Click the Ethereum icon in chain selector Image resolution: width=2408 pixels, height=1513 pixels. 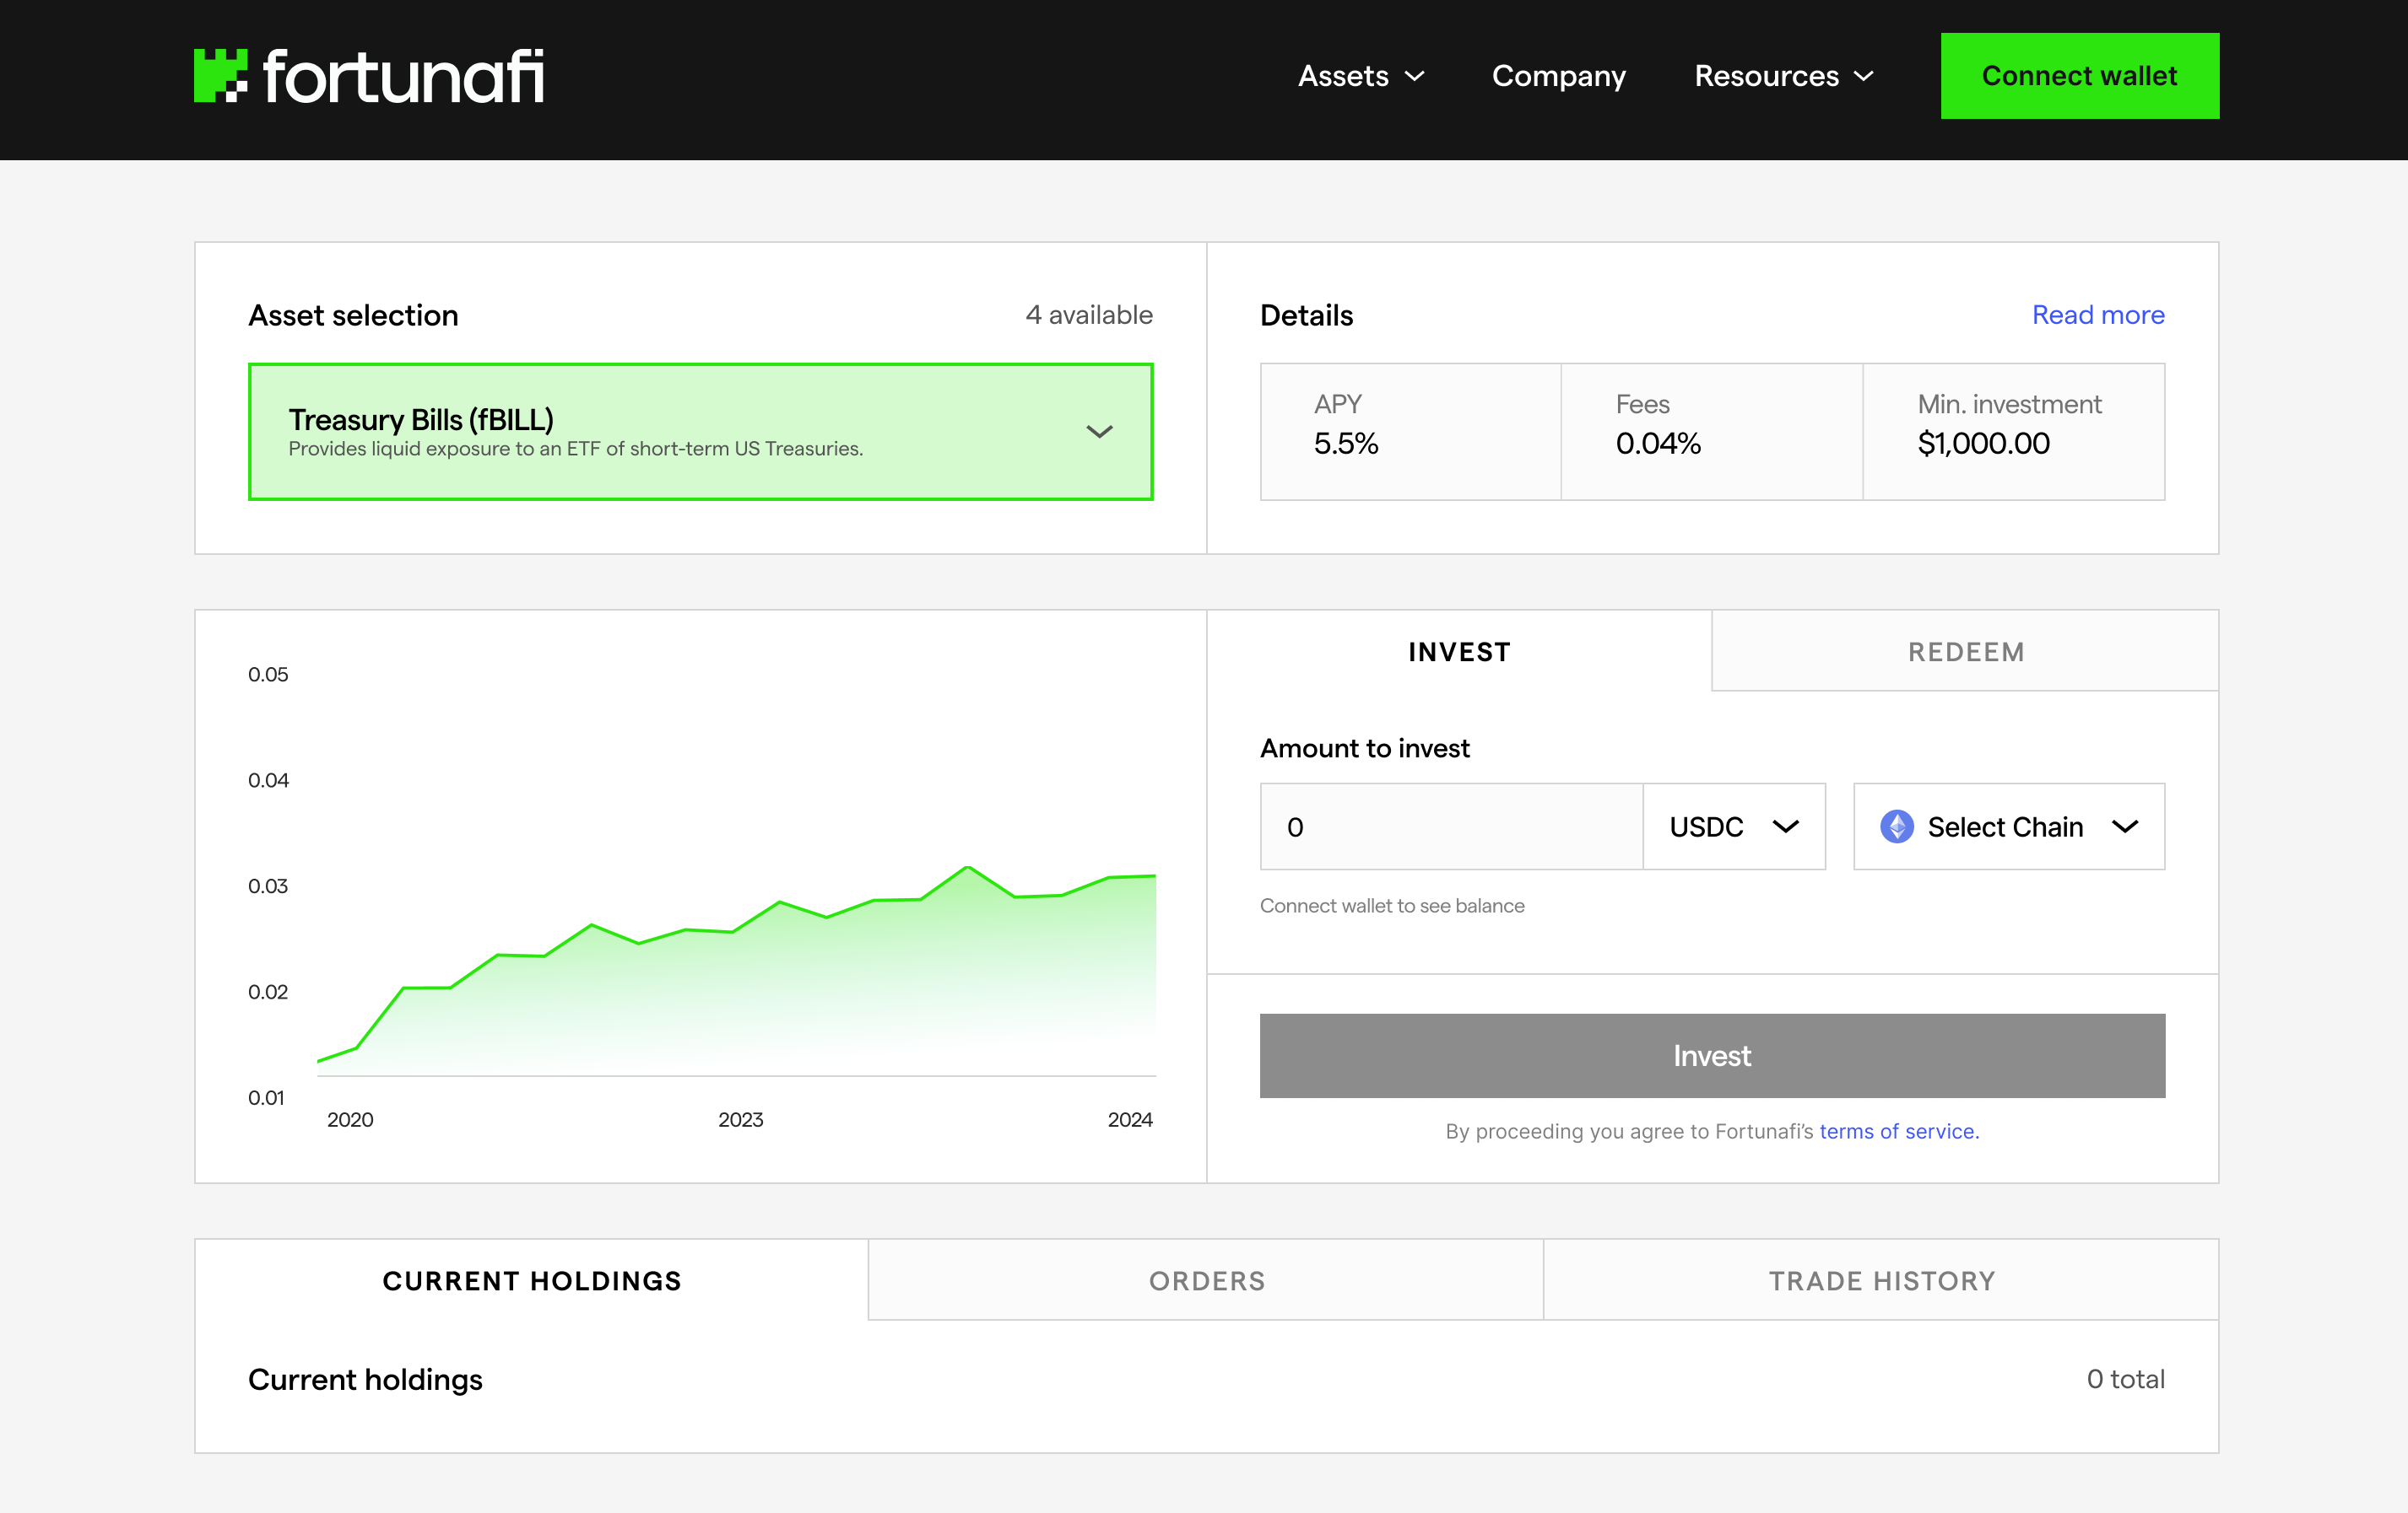[x=1896, y=826]
